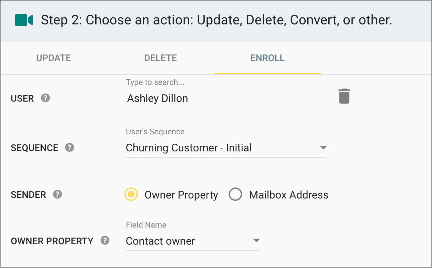Expand the User's Sequence dropdown arrow

click(x=323, y=148)
